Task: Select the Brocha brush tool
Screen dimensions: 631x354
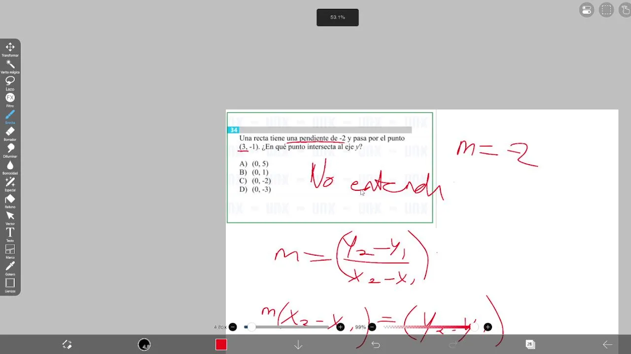Action: [x=10, y=117]
